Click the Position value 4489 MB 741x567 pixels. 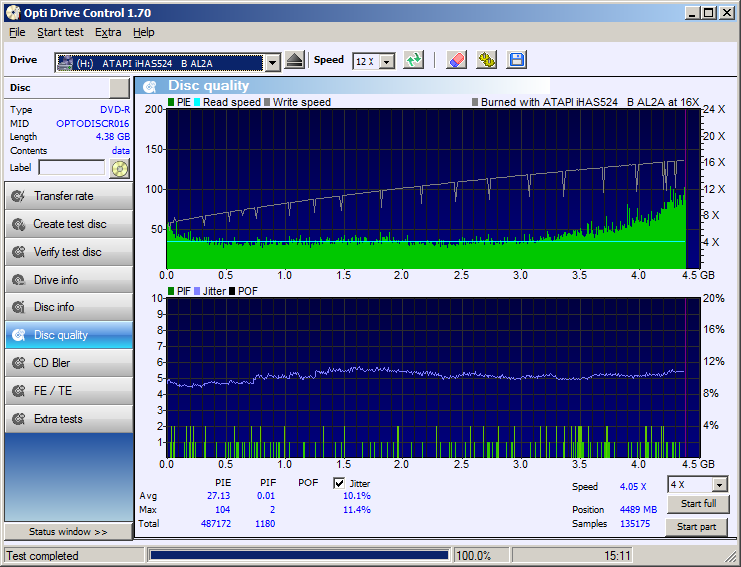638,510
